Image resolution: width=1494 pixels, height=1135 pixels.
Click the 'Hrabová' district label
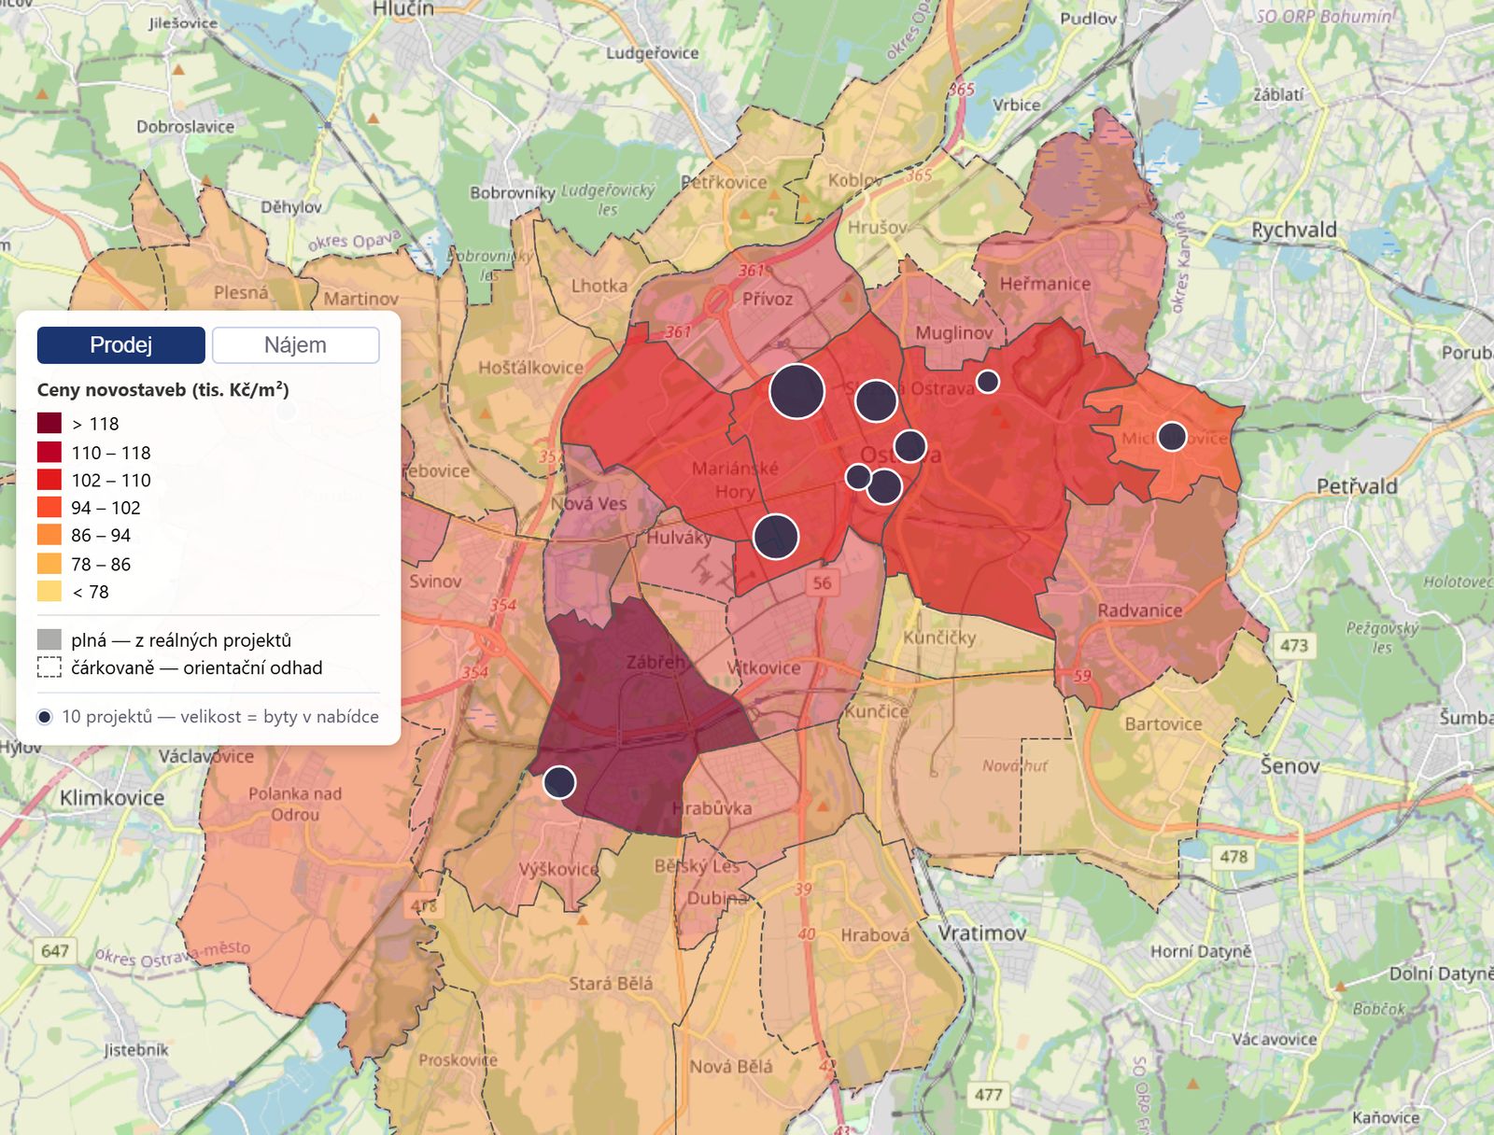coord(875,934)
